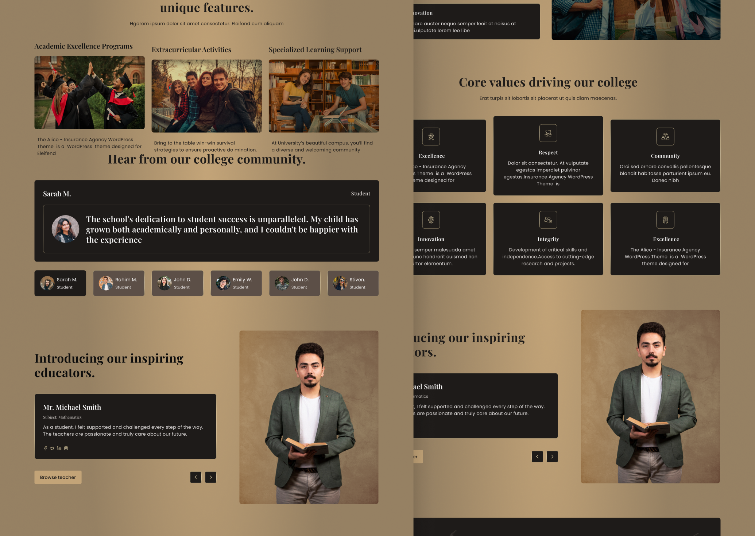
Task: Click the Community card icon
Action: click(665, 136)
